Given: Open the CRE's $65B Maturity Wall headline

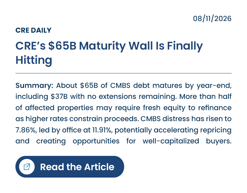Looking at the screenshot, I should (x=109, y=53).
